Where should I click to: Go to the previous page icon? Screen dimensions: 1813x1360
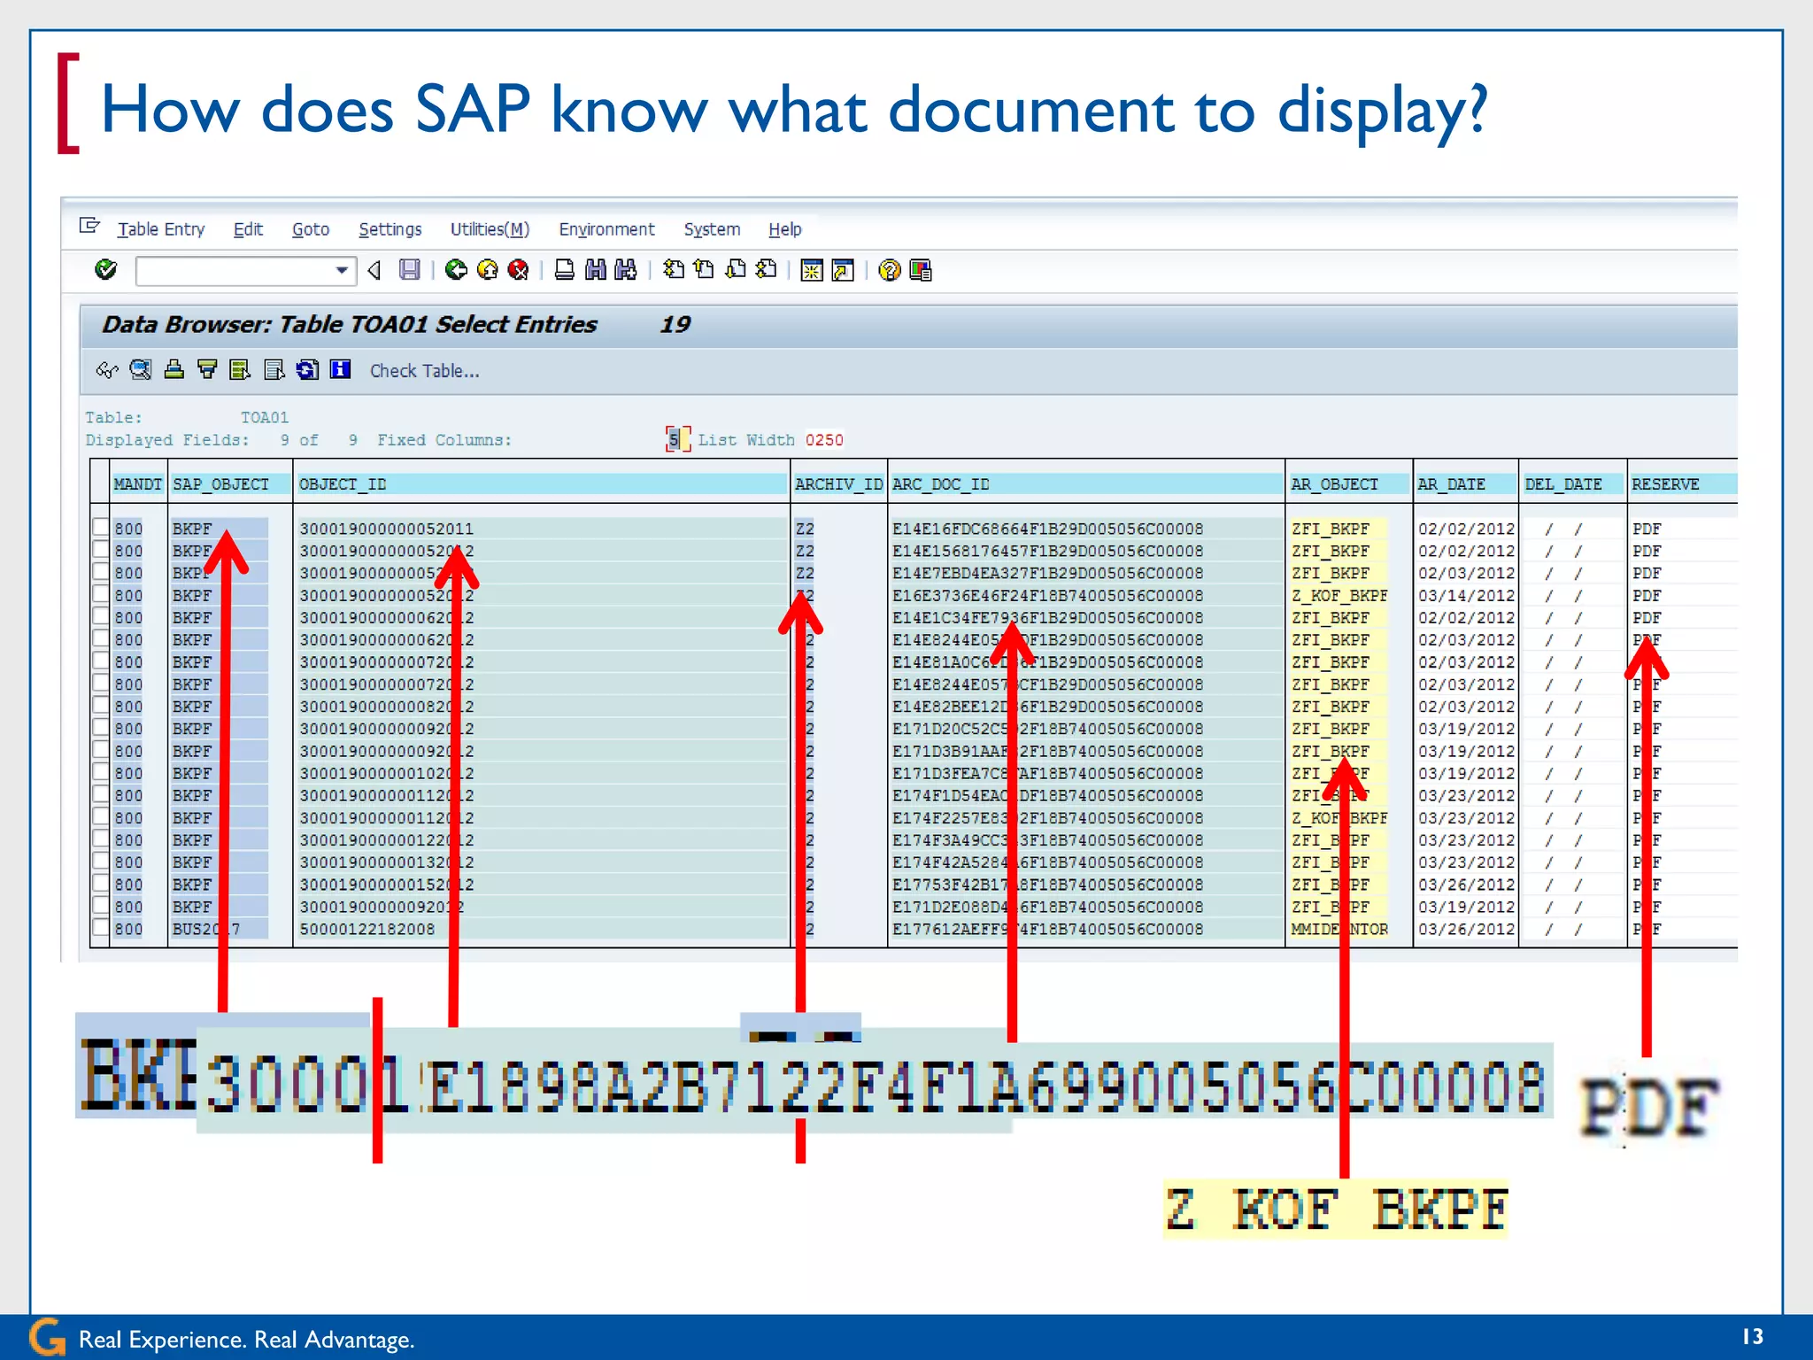(x=705, y=270)
